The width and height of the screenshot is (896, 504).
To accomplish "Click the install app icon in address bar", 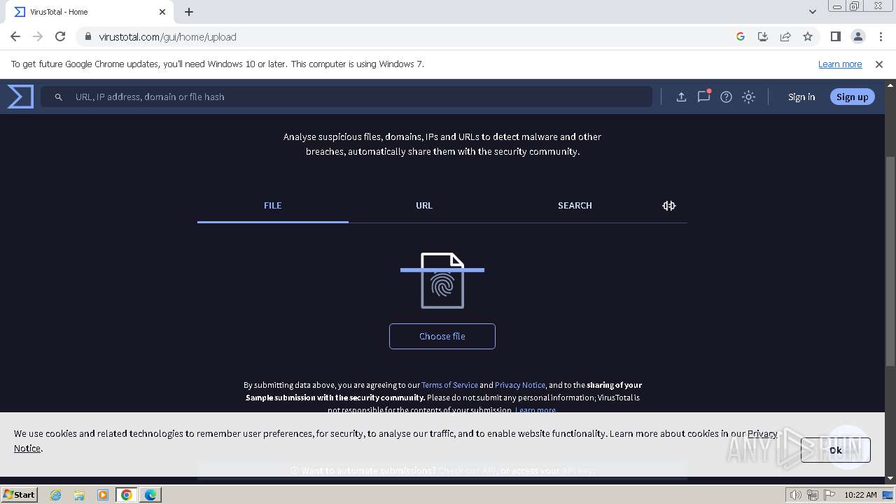I will [x=763, y=36].
